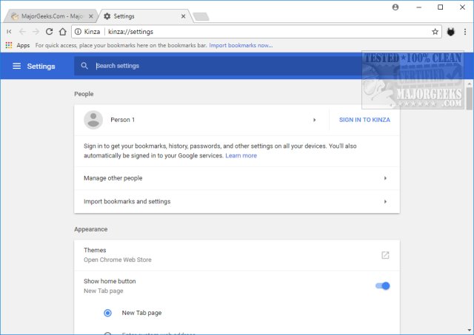Switch to the MajorGeeks.Com tab
474x335 pixels.
click(x=50, y=16)
